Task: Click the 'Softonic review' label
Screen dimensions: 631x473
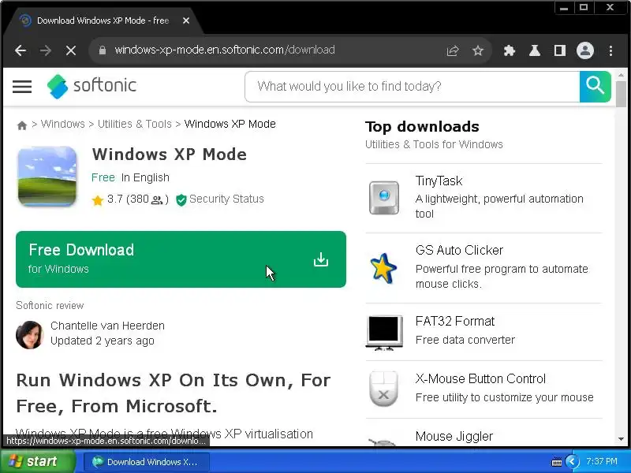Action: [50, 306]
